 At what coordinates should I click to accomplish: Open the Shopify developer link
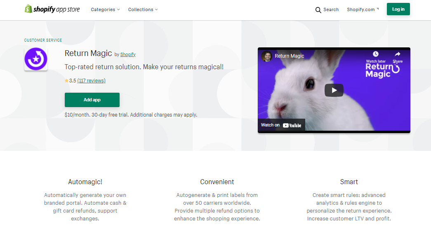[x=128, y=54]
